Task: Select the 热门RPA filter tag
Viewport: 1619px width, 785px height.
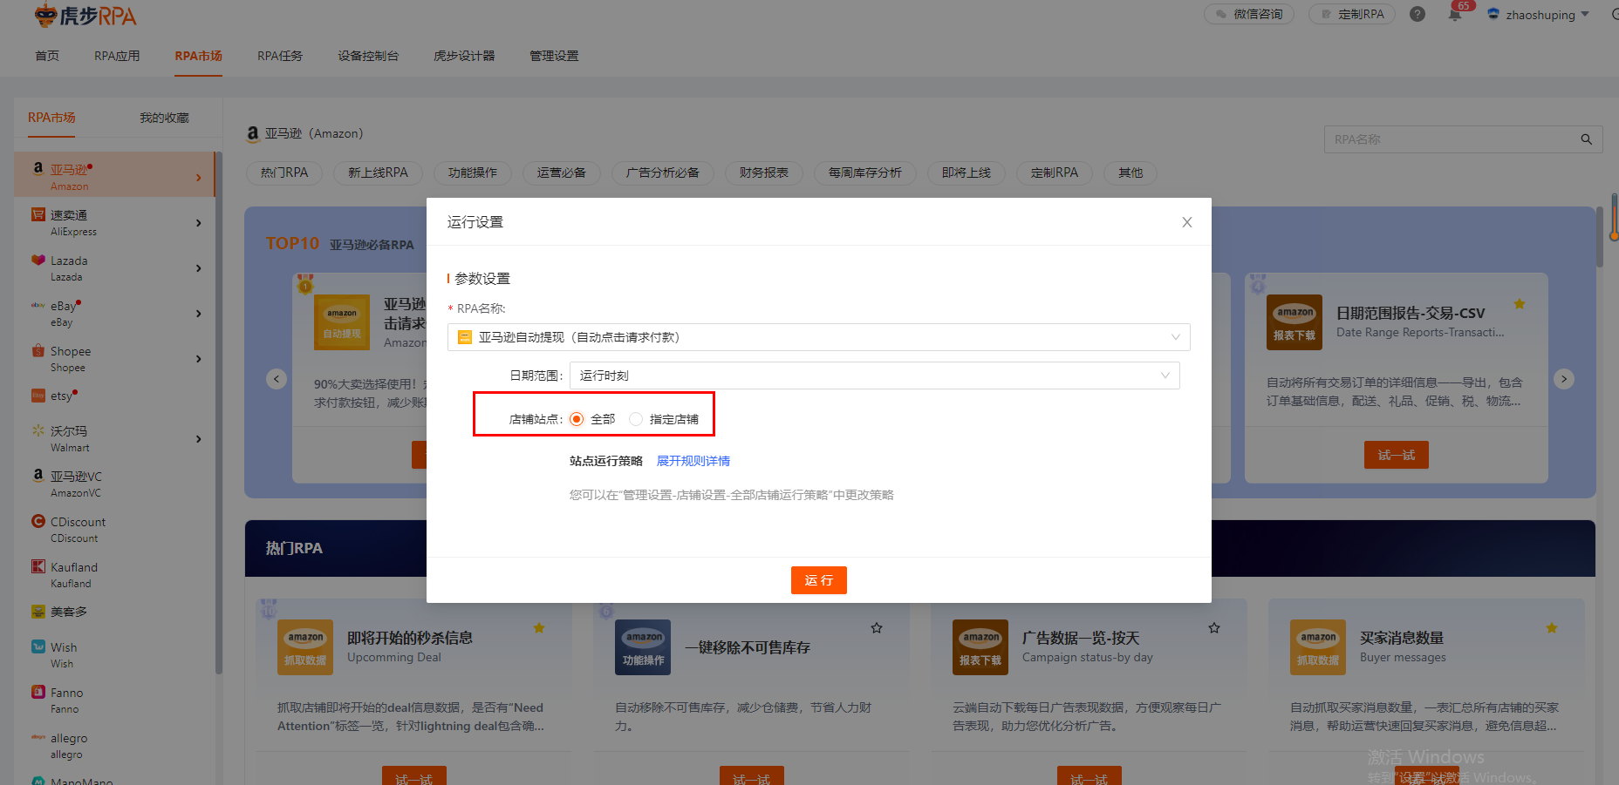Action: pos(284,173)
